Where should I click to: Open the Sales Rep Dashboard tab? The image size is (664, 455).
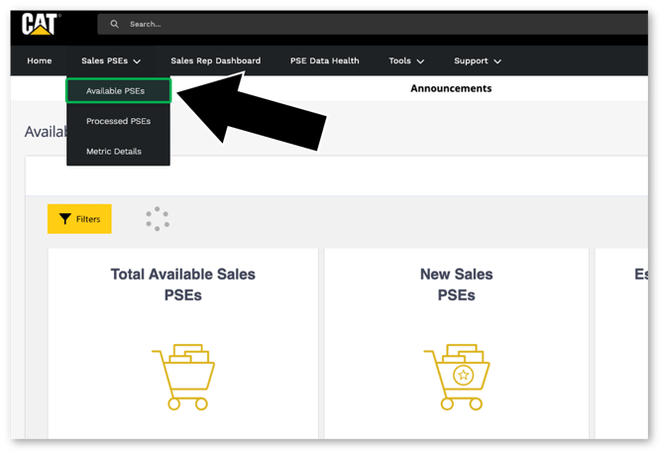coord(215,61)
